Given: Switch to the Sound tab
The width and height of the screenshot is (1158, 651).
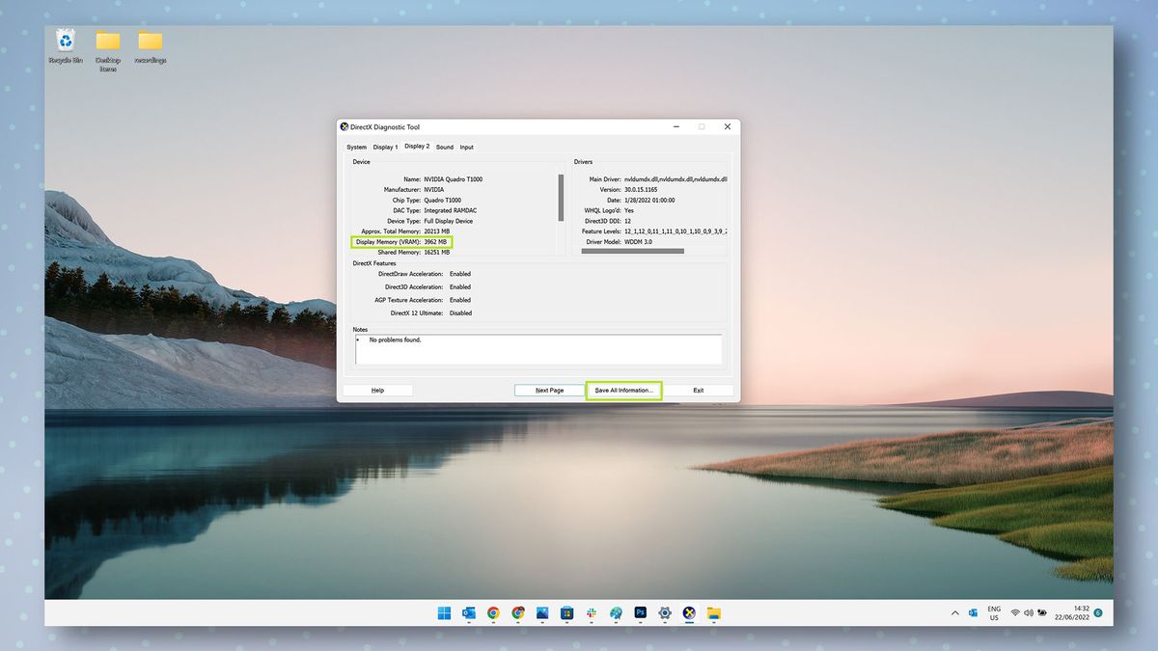Looking at the screenshot, I should [445, 147].
